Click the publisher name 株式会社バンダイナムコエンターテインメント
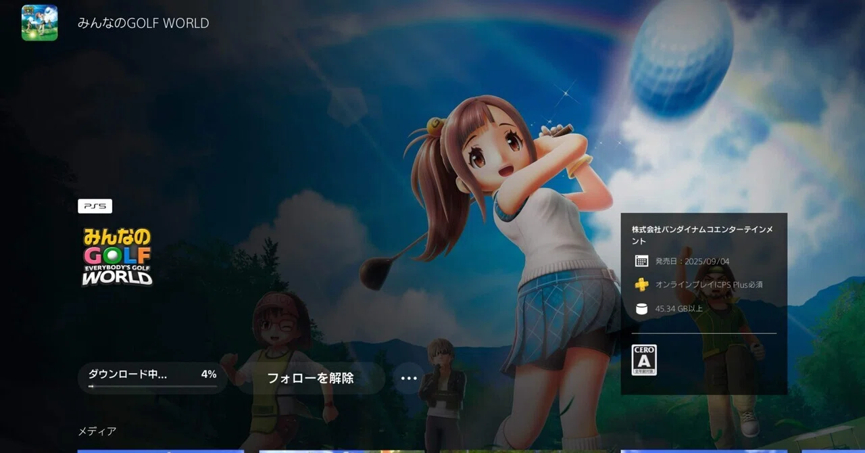 click(703, 235)
